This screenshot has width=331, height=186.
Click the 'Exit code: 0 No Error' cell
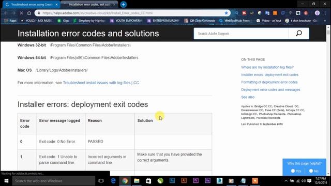point(61,142)
